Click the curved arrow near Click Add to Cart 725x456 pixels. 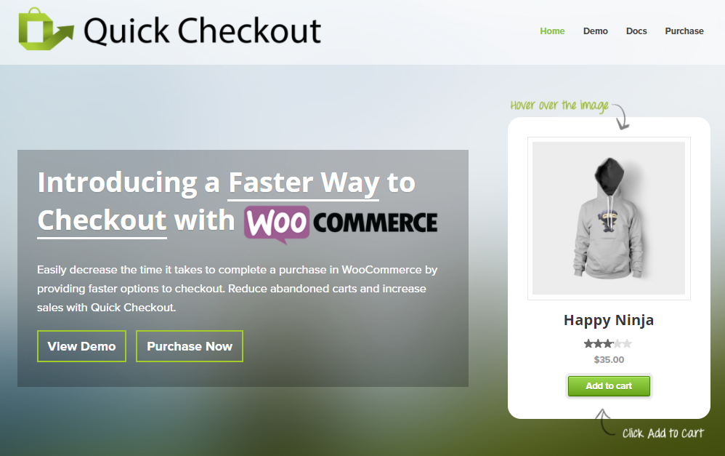point(604,422)
